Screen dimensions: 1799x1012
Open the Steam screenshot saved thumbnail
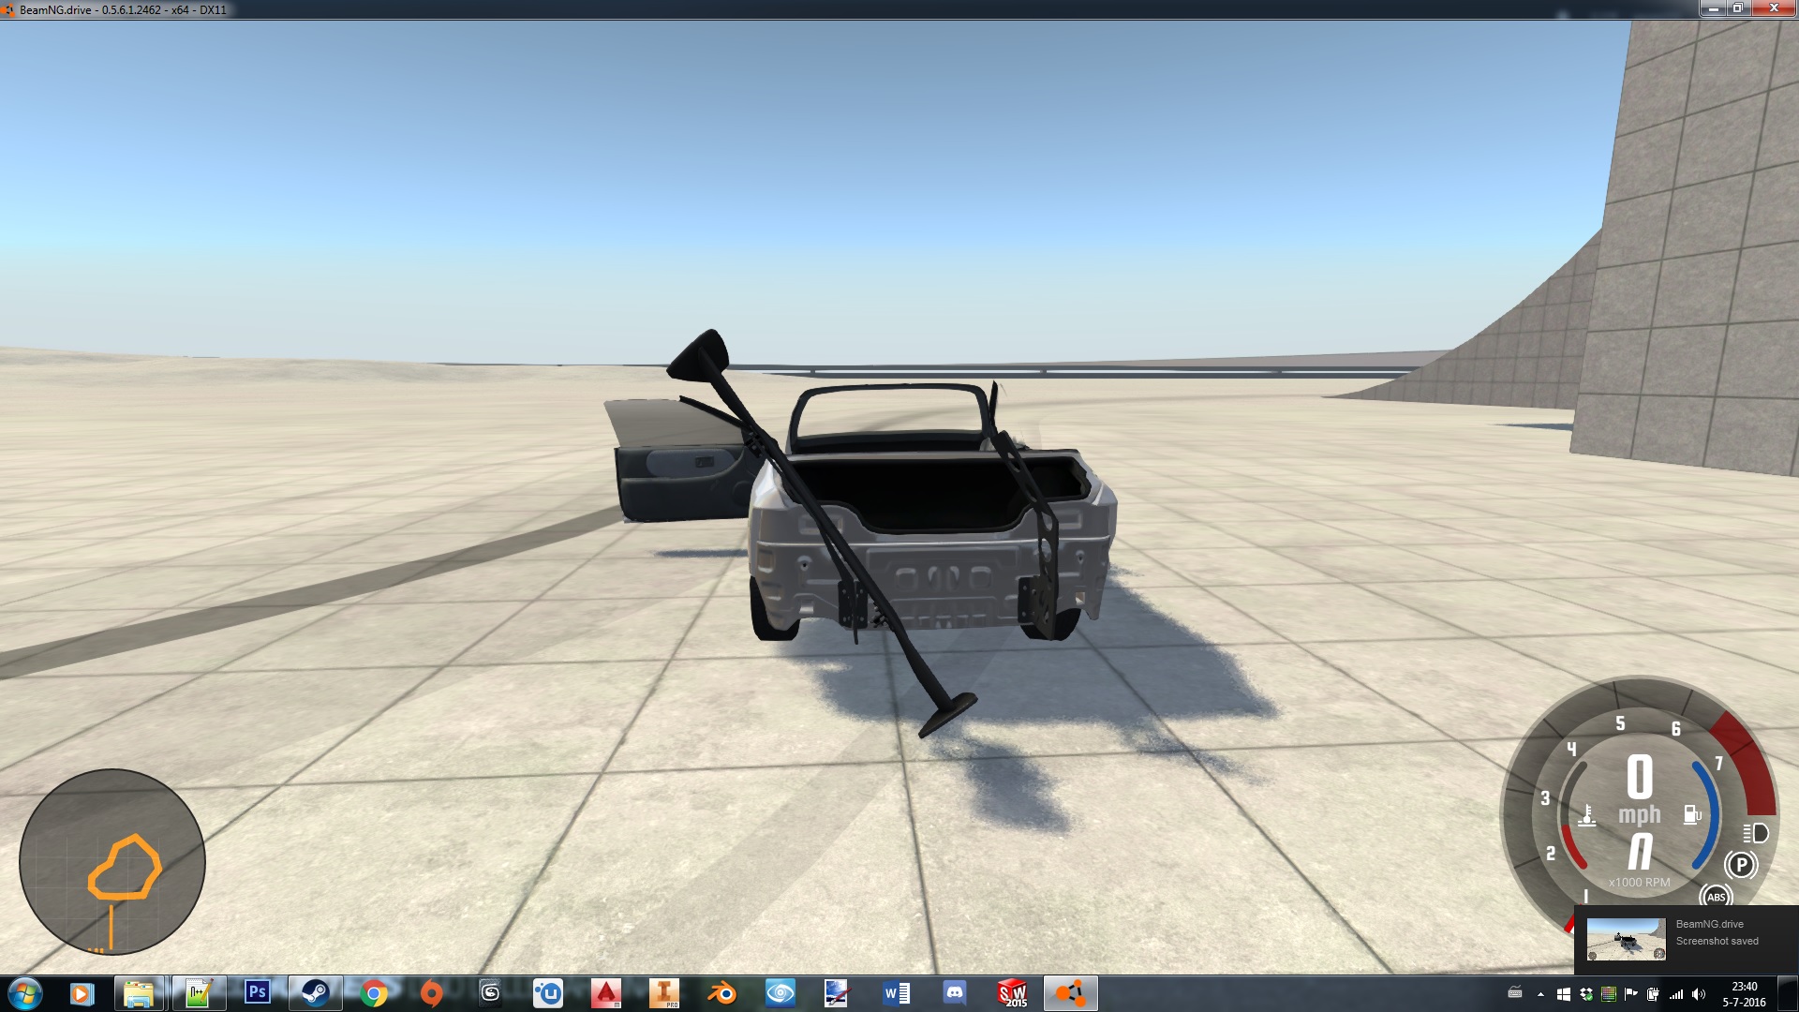coord(1626,939)
